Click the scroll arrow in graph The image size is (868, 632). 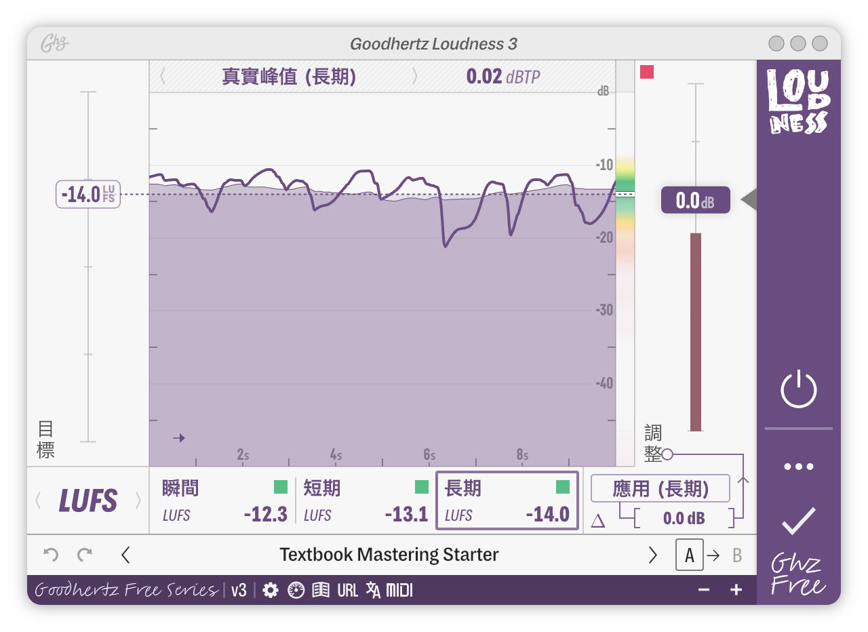pos(179,438)
